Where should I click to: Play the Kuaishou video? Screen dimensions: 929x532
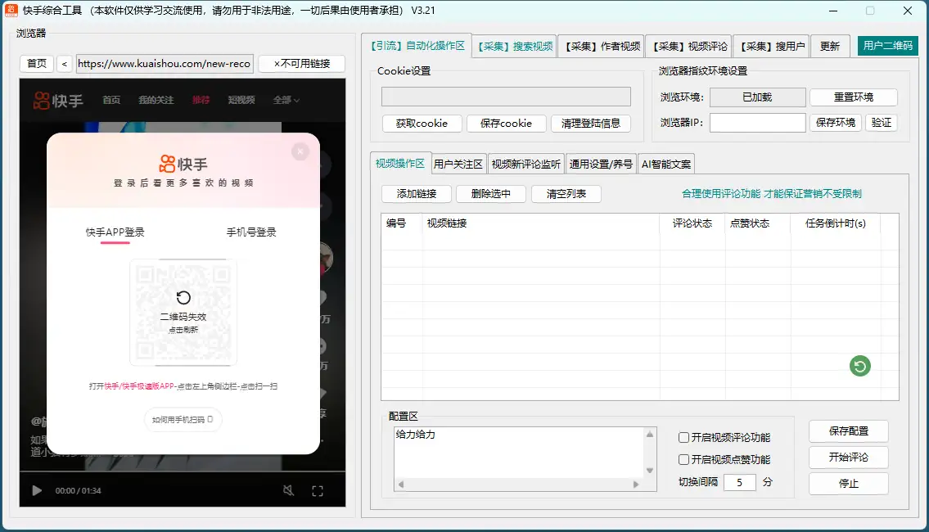[x=34, y=490]
